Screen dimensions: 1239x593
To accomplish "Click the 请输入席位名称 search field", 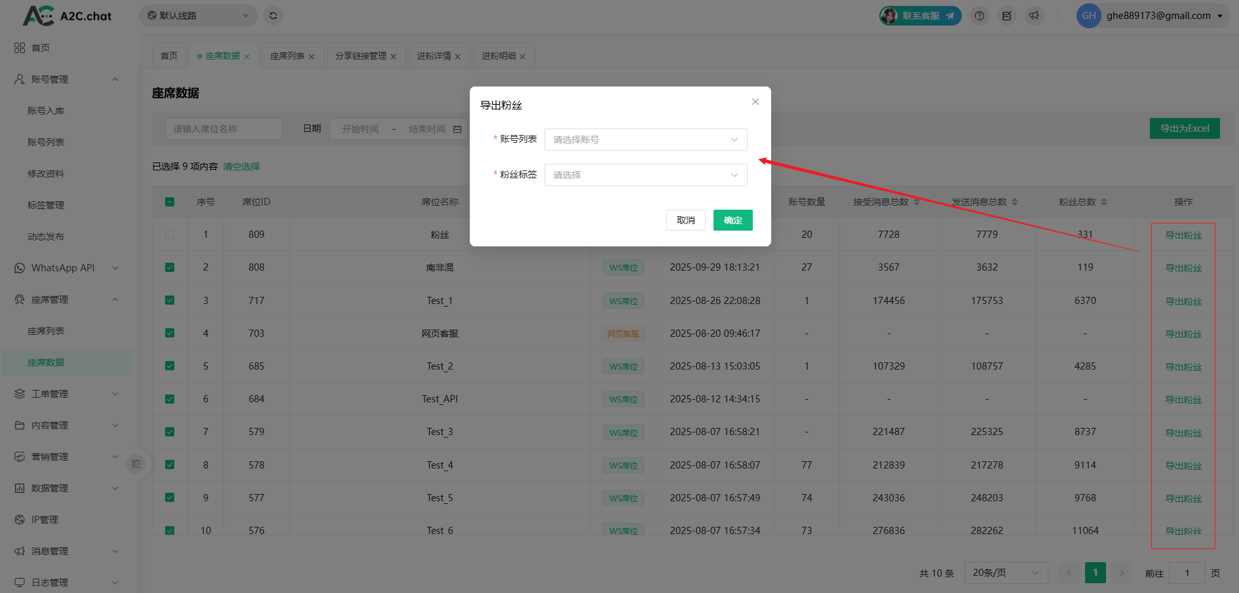I will (223, 129).
